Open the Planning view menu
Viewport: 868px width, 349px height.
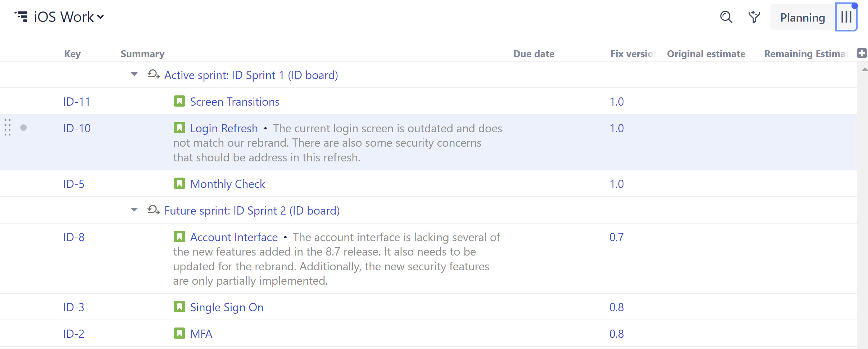(802, 17)
